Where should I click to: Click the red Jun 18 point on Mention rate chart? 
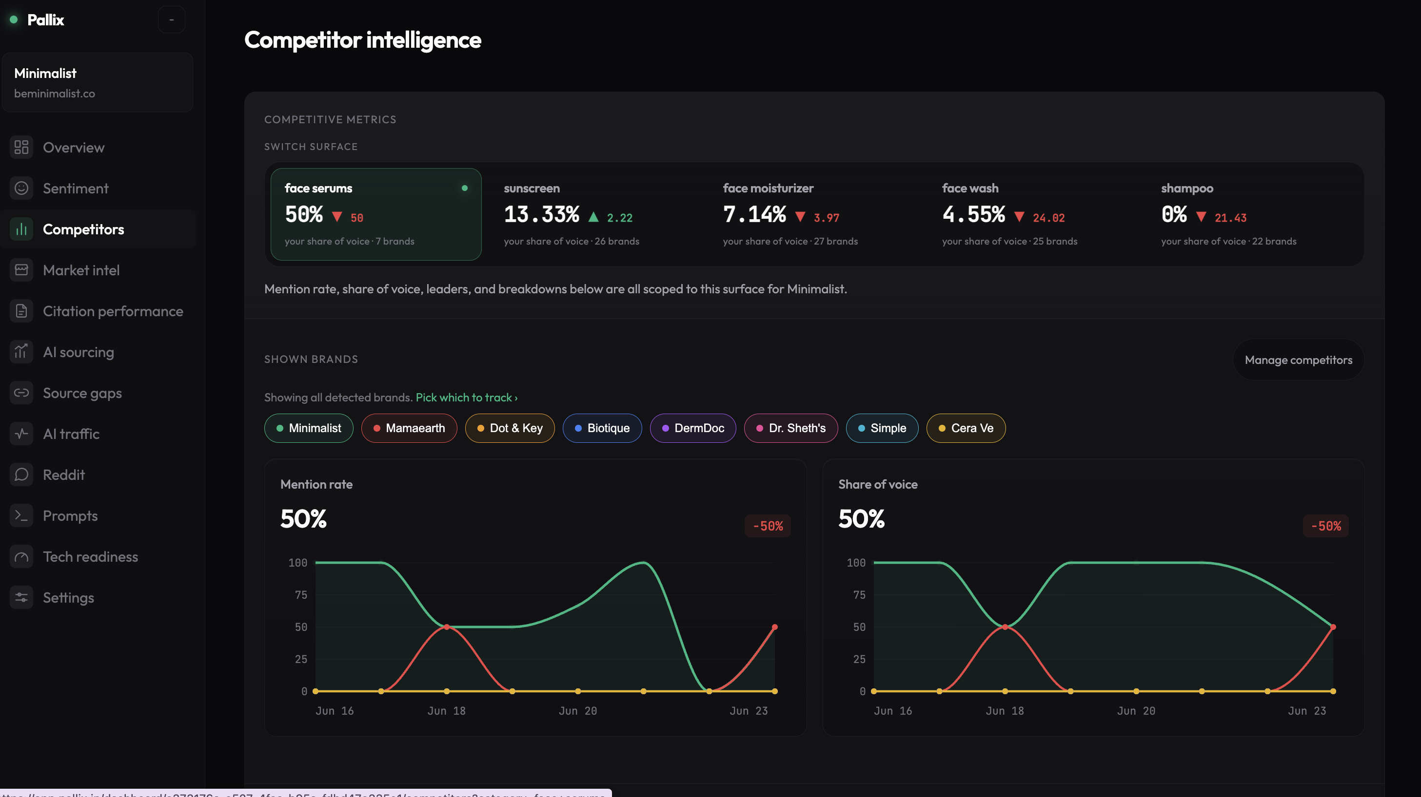pos(446,626)
